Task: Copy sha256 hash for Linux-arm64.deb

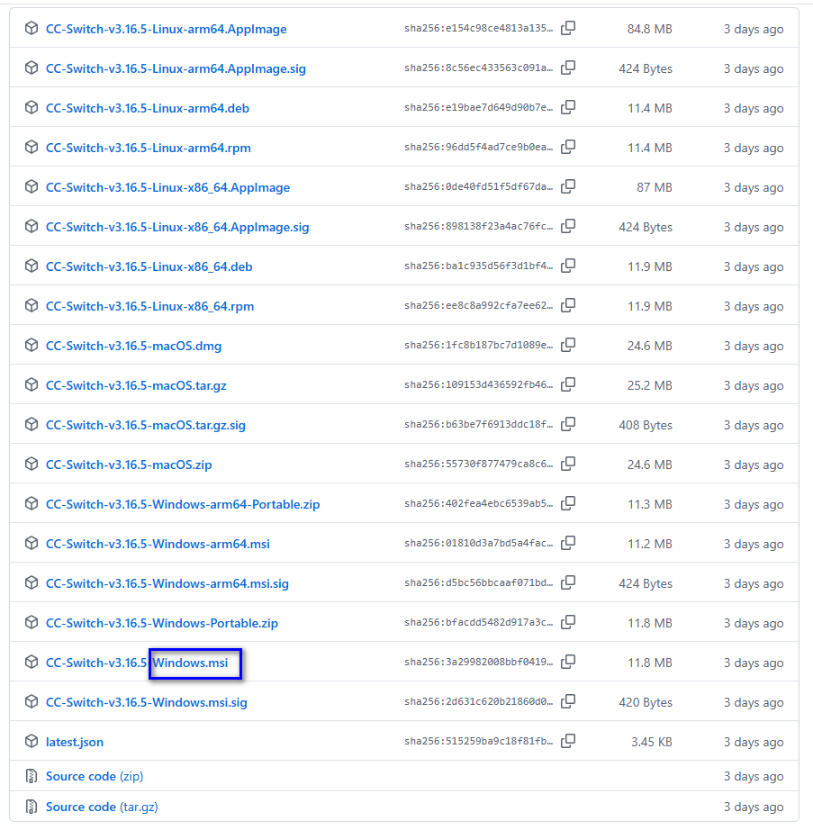Action: point(568,107)
